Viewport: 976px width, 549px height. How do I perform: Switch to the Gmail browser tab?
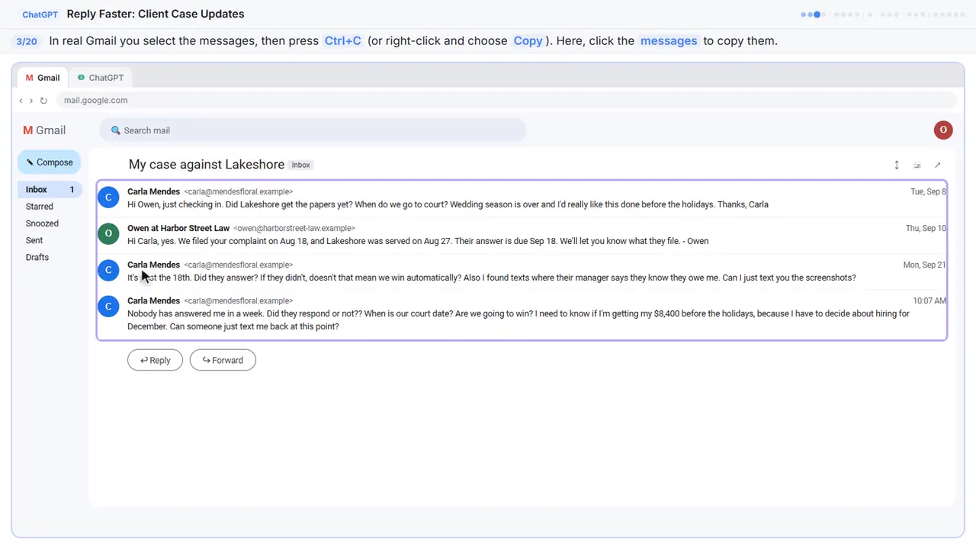43,78
